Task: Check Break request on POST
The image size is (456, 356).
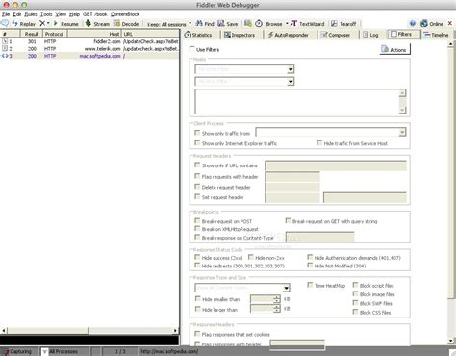Action: point(197,220)
